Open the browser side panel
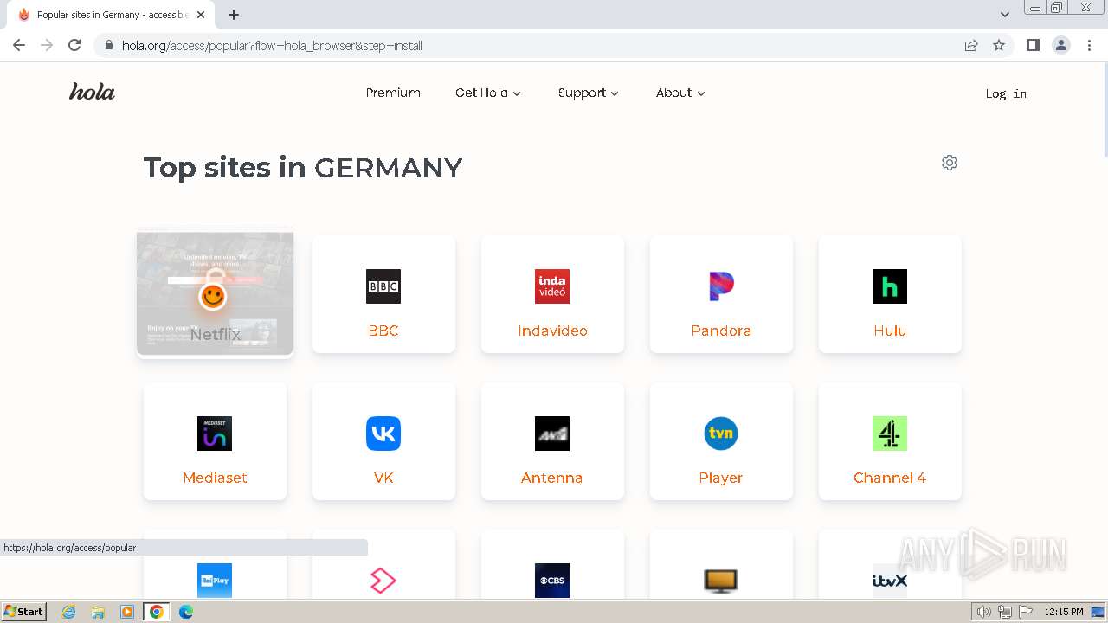The image size is (1108, 623). 1033,45
